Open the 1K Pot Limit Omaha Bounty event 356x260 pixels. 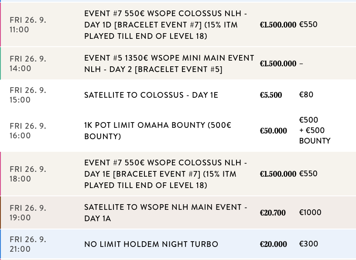pyautogui.click(x=157, y=131)
